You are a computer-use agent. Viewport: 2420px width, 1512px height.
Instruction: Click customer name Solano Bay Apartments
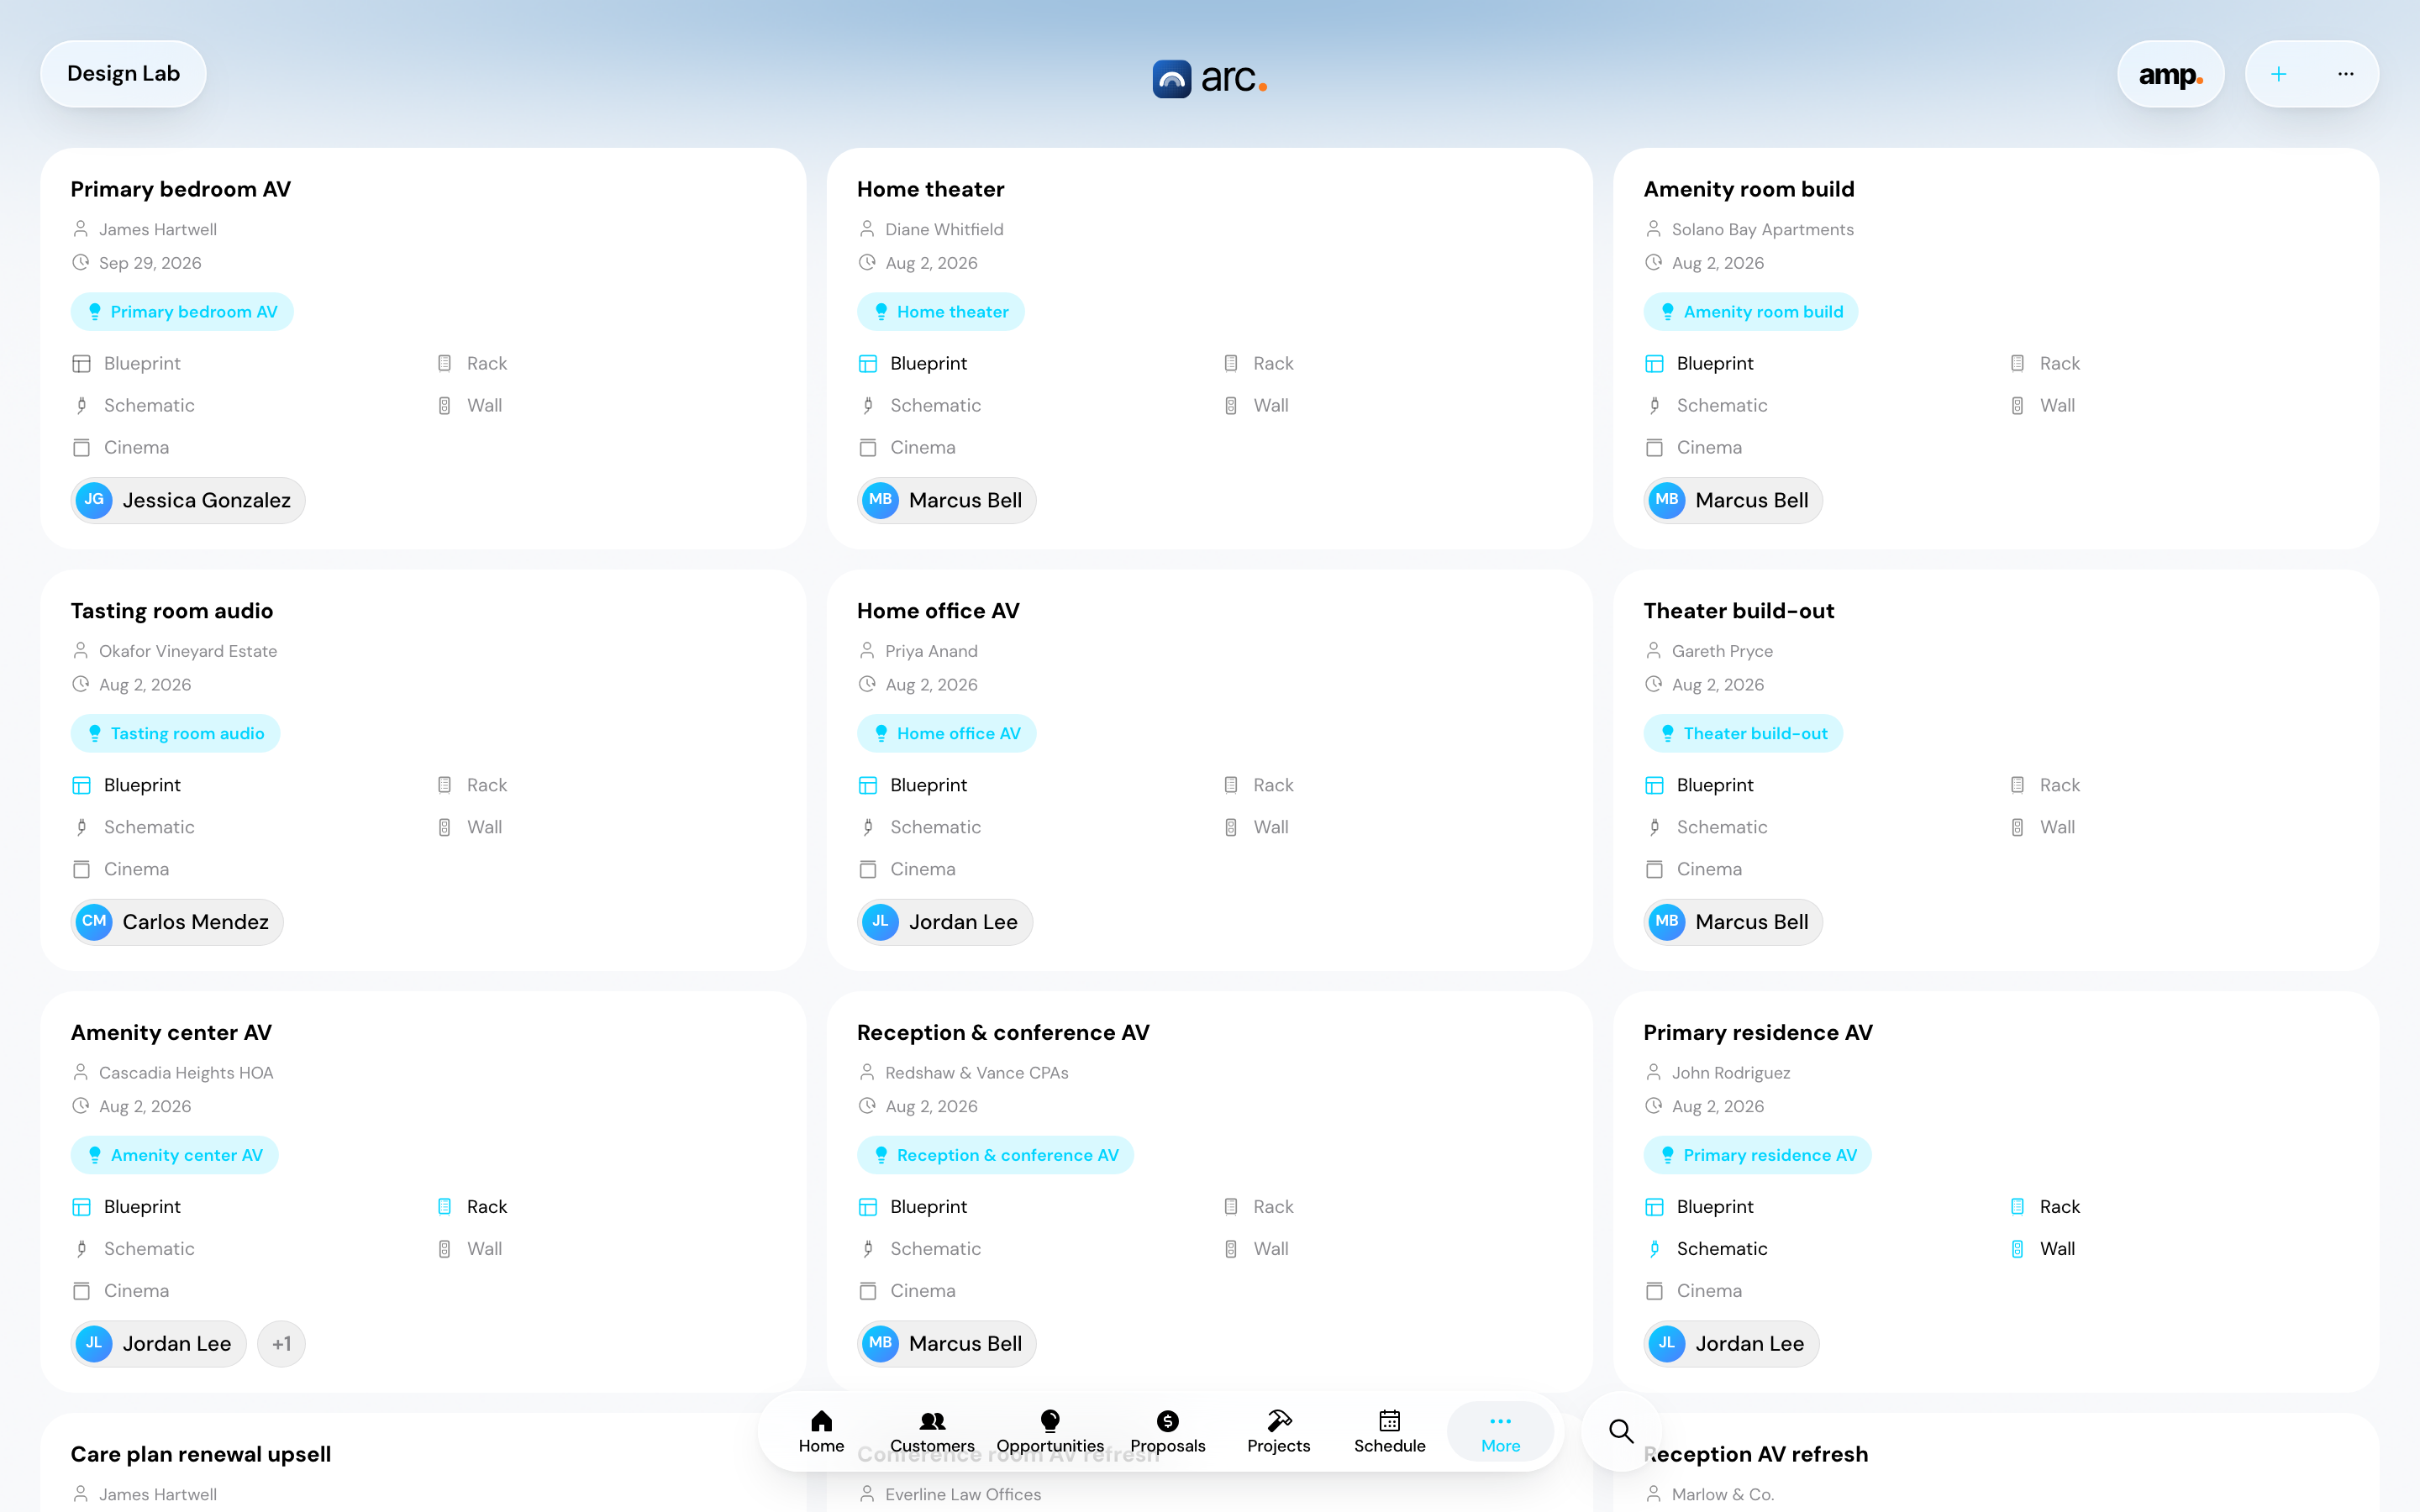click(x=1762, y=230)
